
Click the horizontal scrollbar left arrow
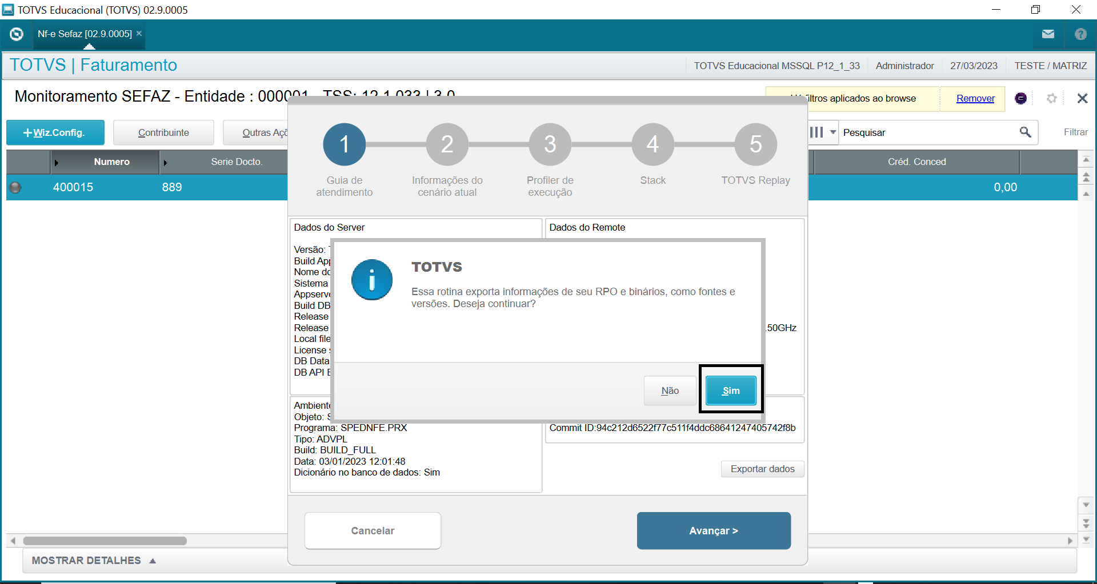click(13, 541)
